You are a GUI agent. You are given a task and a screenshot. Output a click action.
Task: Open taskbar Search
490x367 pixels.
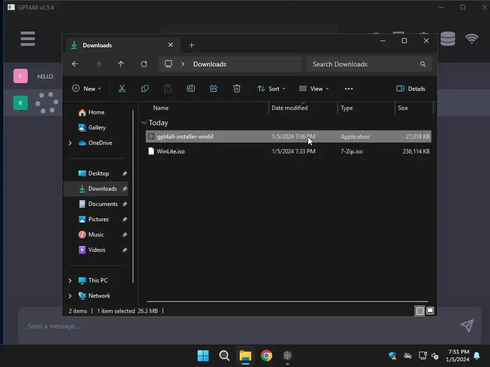[x=224, y=356]
